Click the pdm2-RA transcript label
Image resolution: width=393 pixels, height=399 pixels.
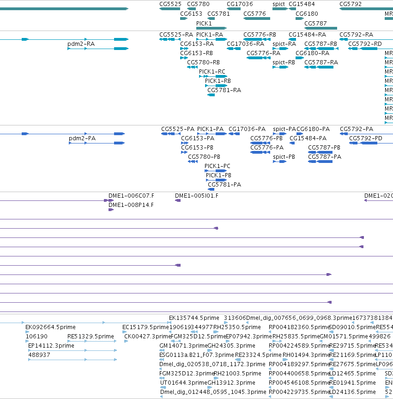coord(81,44)
